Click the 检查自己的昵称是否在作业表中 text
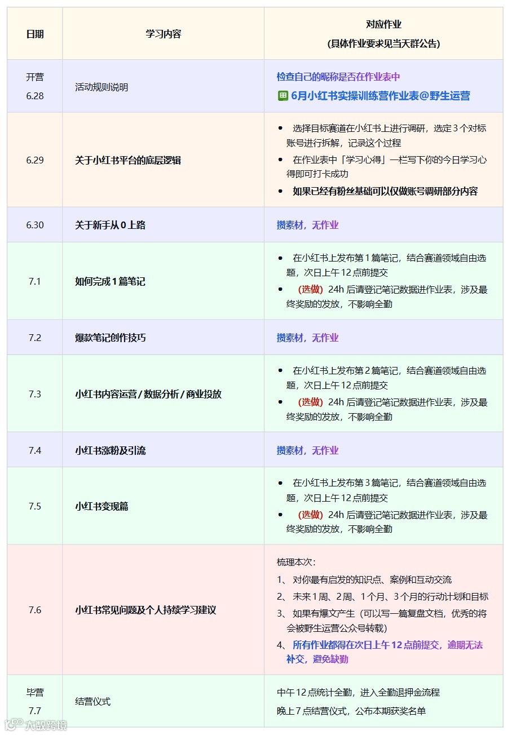Screen dimensions: 512x735 coord(338,77)
